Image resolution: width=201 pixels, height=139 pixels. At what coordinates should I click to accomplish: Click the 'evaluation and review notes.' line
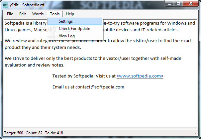point(35,65)
